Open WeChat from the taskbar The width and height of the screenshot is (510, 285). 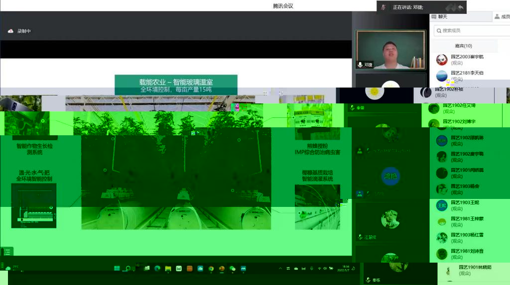pos(233,269)
